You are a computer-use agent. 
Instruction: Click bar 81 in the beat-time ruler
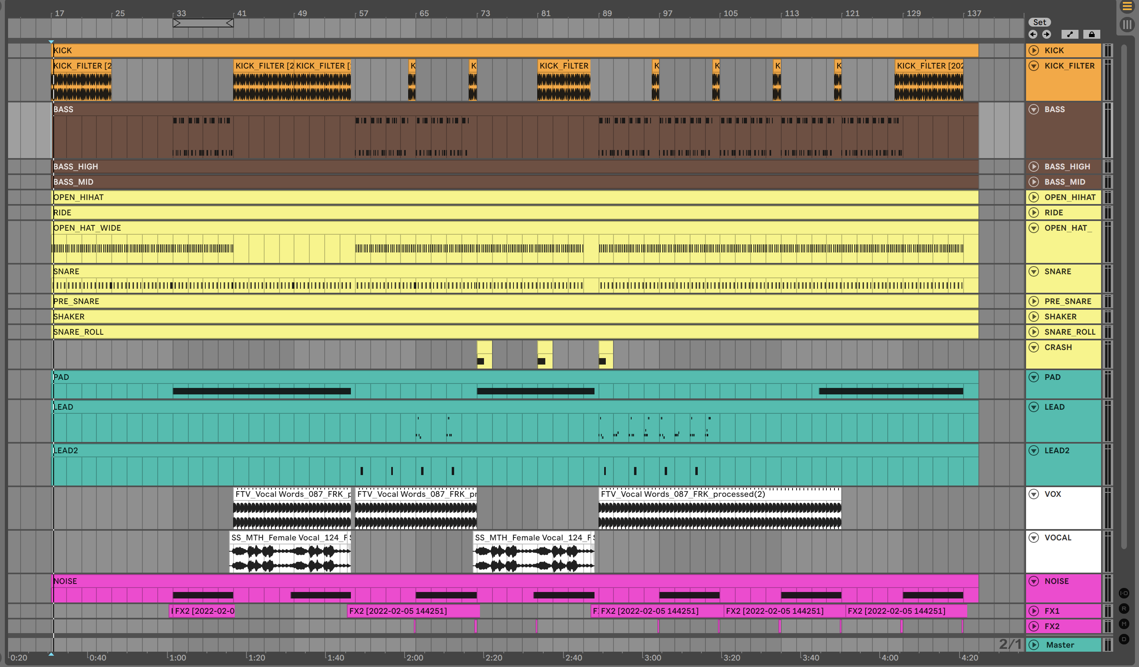coord(546,13)
